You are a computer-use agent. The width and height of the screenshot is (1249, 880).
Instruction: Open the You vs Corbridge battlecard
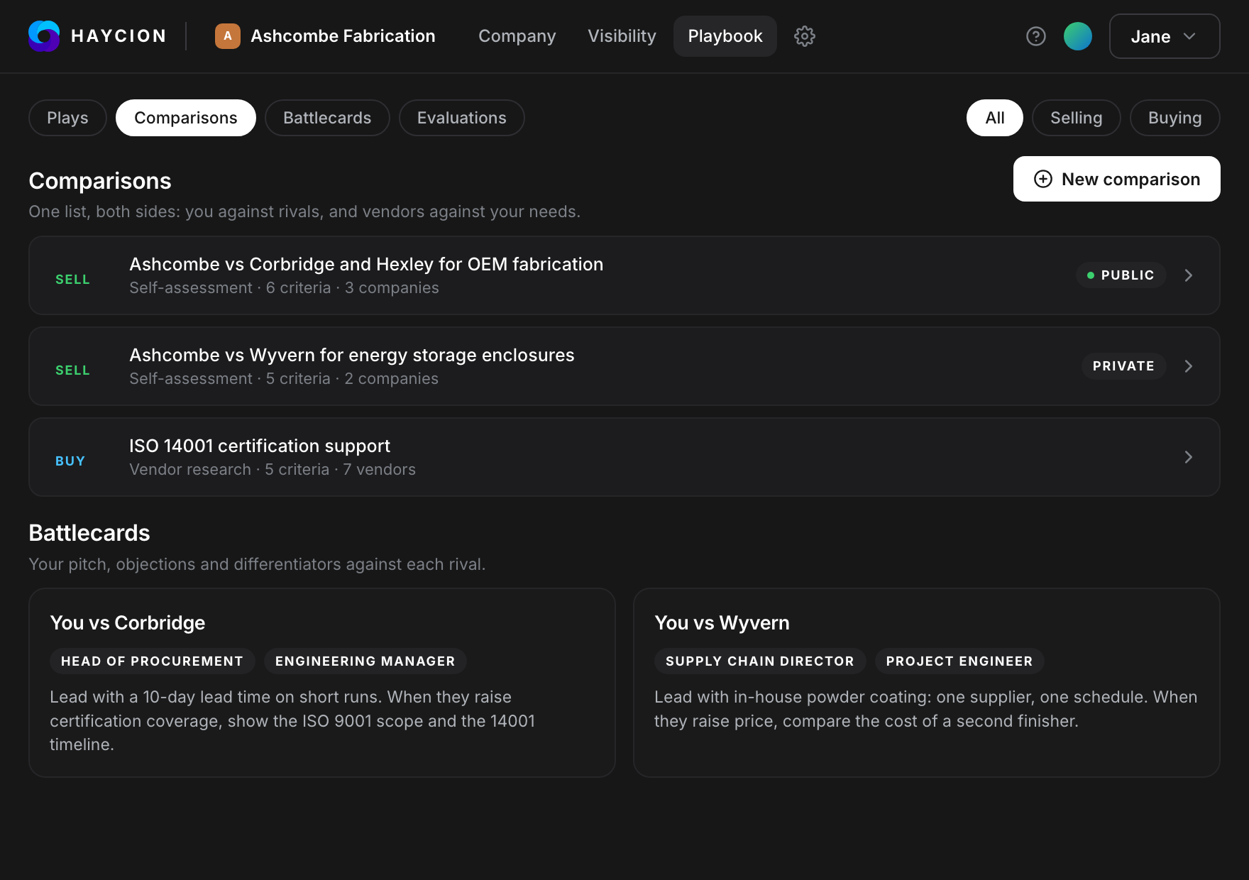tap(322, 683)
